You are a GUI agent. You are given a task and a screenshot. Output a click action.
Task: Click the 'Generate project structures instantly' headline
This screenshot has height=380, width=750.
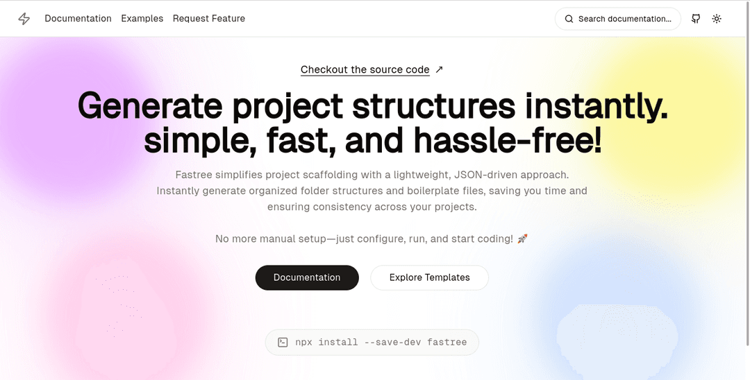tap(373, 106)
